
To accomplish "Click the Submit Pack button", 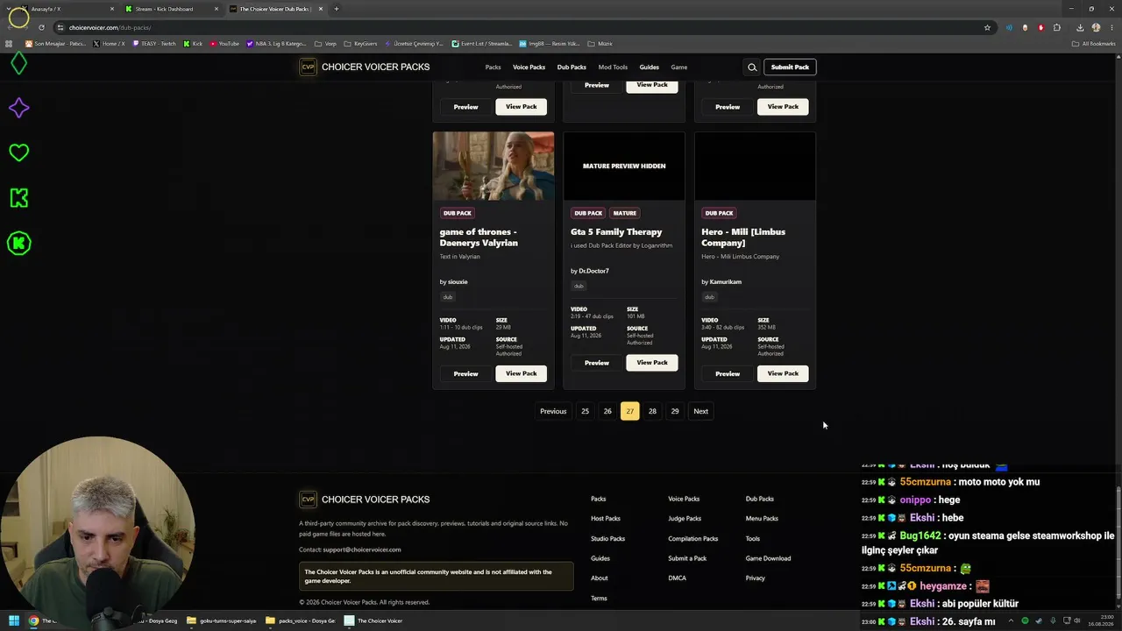I will tap(790, 67).
